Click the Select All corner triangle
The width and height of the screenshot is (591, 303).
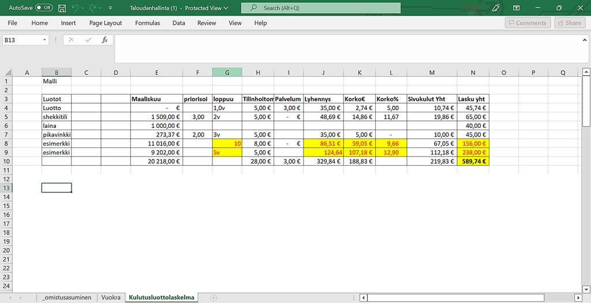(x=8, y=73)
